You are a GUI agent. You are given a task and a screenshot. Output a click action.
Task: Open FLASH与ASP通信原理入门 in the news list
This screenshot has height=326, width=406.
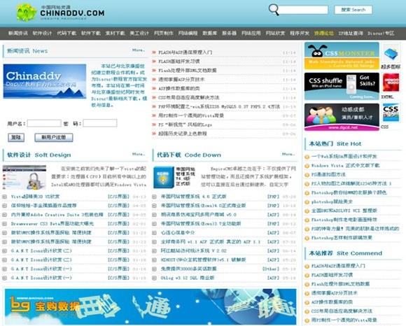(x=185, y=52)
